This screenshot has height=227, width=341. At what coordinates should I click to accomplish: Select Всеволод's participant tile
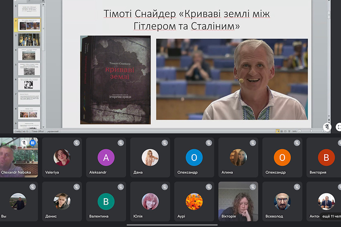pos(282,201)
